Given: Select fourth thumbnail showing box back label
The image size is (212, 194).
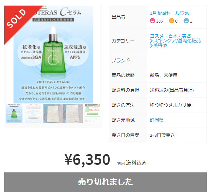Looking at the screenshot, I should [x=73, y=114].
